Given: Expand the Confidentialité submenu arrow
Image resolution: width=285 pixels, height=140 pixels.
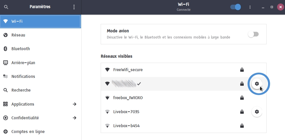Looking at the screenshot, I should [75, 118].
